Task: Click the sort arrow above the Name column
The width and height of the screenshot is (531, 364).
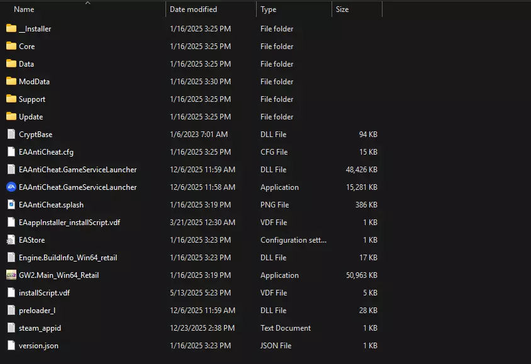Action: click(x=87, y=3)
